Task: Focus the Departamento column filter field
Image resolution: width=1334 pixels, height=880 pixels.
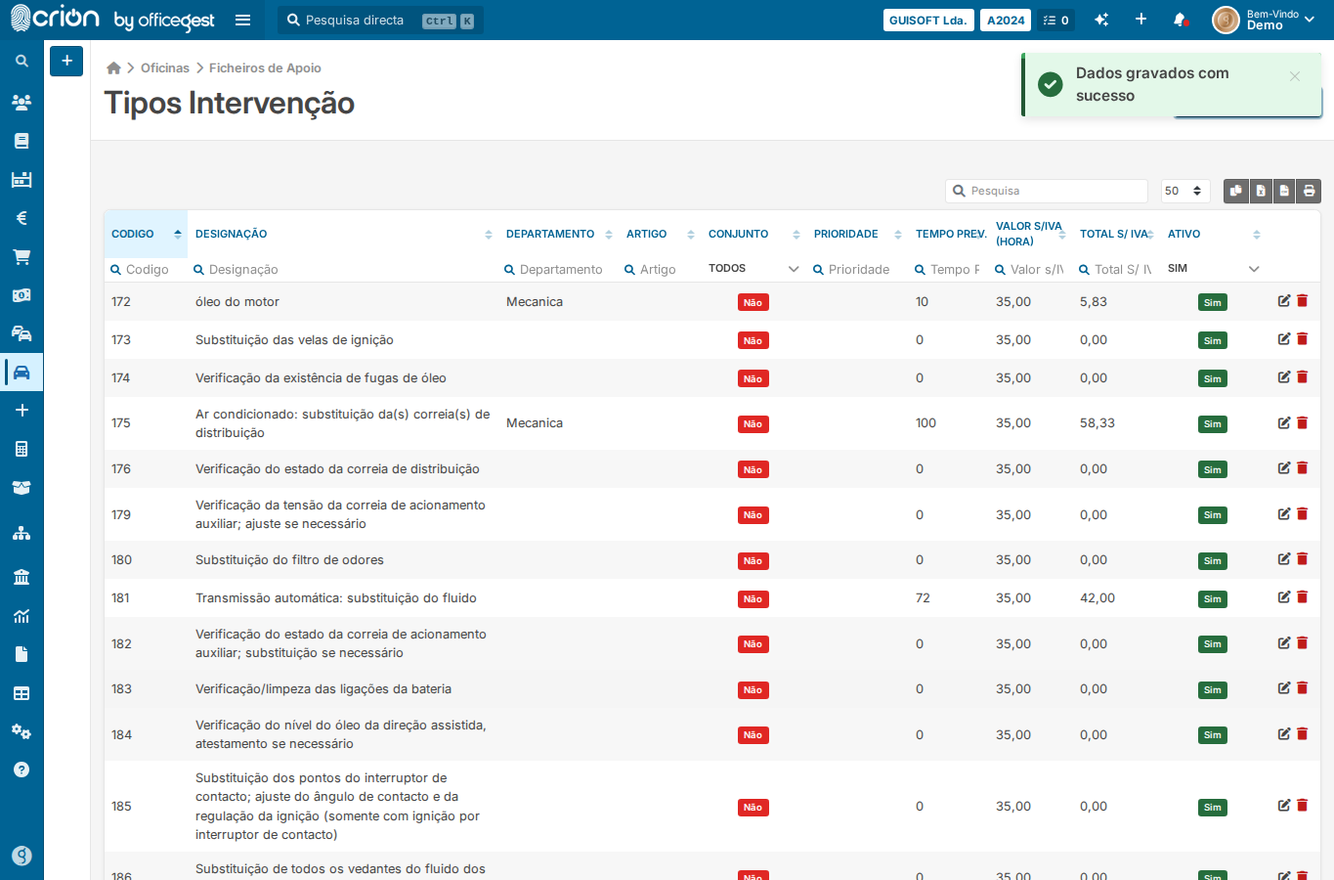Action: (558, 269)
